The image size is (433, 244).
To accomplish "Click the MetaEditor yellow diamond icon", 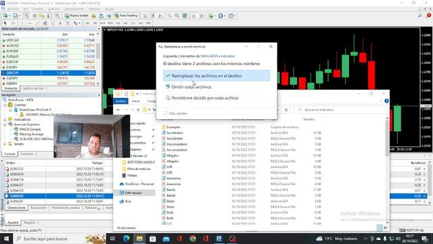I will tap(93, 16).
